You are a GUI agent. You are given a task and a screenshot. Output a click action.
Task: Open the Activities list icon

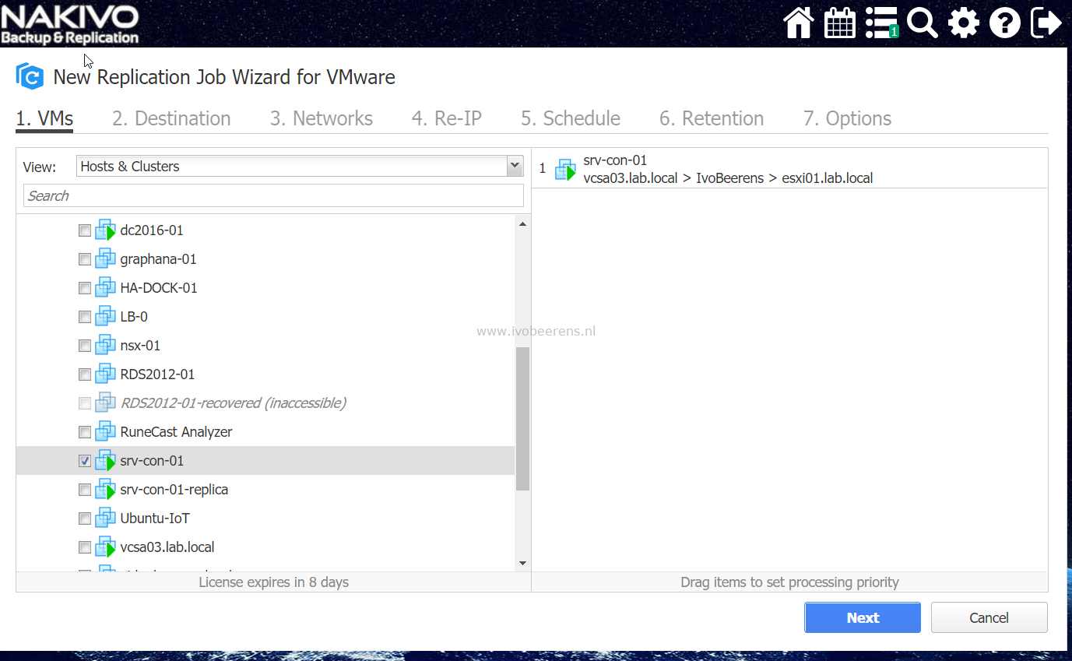(881, 23)
